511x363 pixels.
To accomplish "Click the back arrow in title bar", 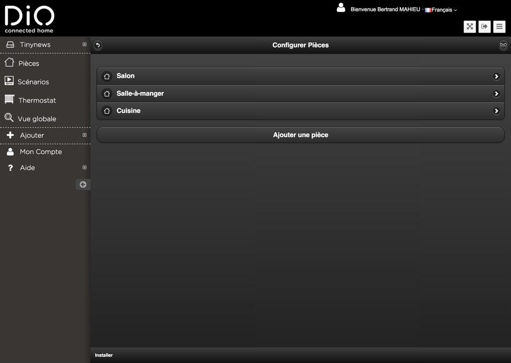I will click(x=98, y=45).
